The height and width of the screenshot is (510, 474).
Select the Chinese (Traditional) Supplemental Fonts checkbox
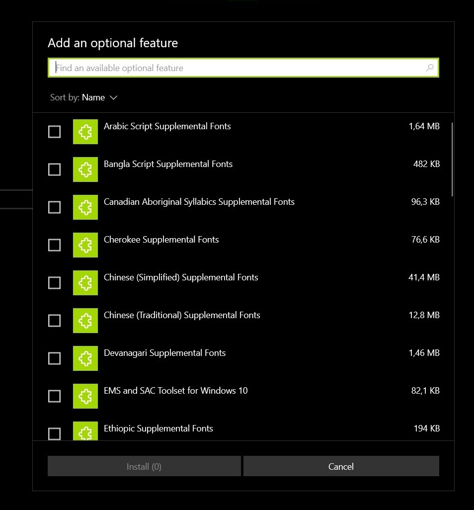point(54,321)
